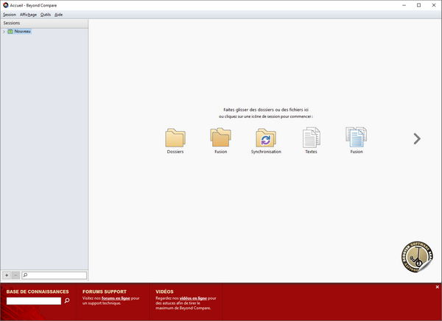The width and height of the screenshot is (442, 321).
Task: Follow the 'vidéos en ligne' link
Action: click(x=193, y=298)
